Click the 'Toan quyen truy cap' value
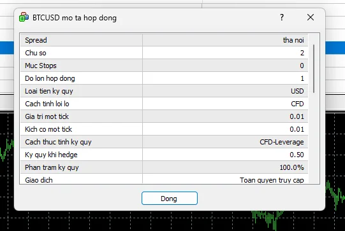 [272, 180]
